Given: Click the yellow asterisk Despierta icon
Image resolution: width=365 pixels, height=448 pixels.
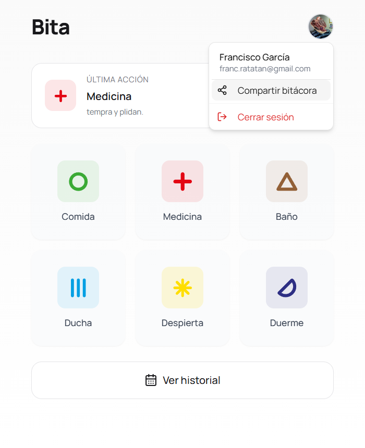Looking at the screenshot, I should coord(182,288).
